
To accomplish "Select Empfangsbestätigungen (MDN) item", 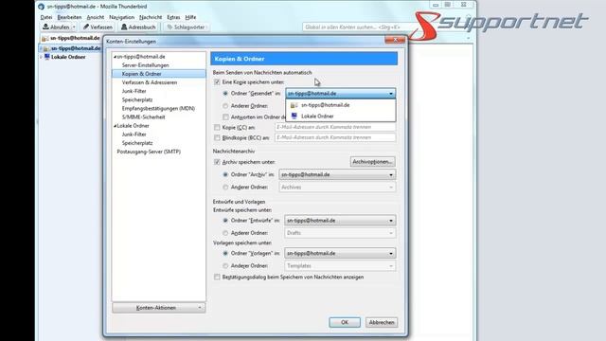I will pyautogui.click(x=158, y=108).
